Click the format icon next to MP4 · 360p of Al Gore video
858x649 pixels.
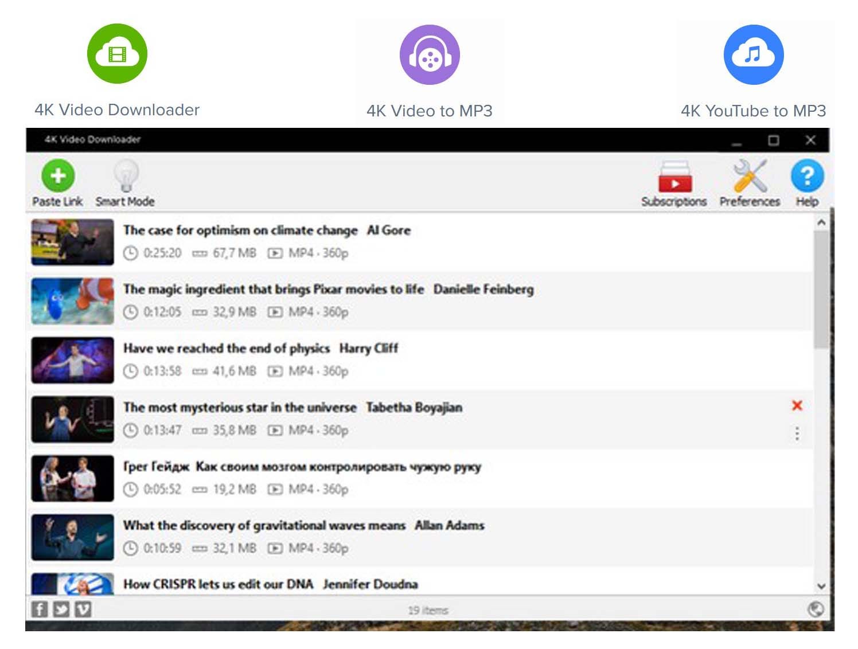[275, 253]
